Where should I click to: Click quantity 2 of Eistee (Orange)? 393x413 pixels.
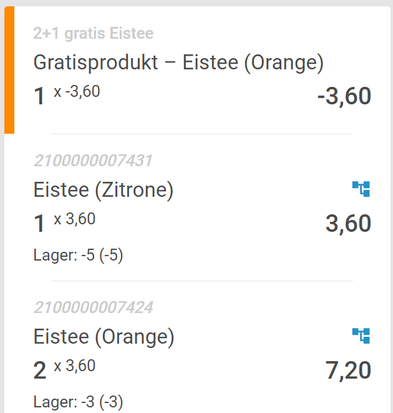40,371
